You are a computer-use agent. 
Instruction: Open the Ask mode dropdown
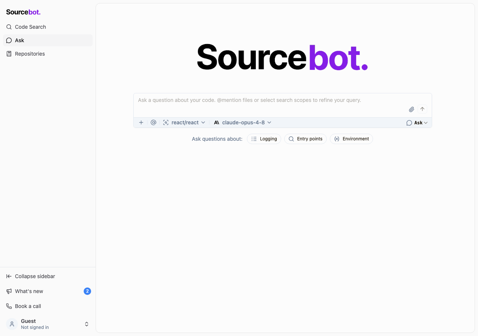[417, 123]
